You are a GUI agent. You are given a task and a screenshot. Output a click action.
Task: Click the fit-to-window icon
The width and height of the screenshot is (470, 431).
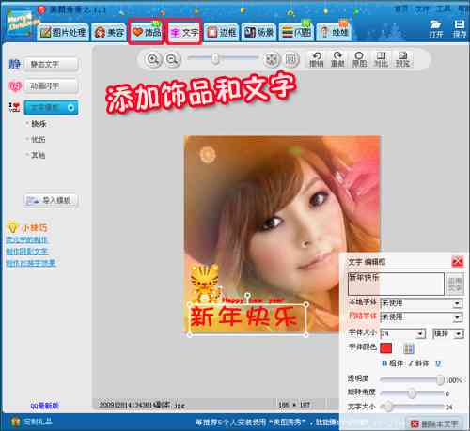[x=272, y=59]
